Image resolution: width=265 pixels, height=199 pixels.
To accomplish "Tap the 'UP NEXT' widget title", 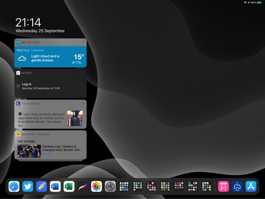I will [x=27, y=73].
